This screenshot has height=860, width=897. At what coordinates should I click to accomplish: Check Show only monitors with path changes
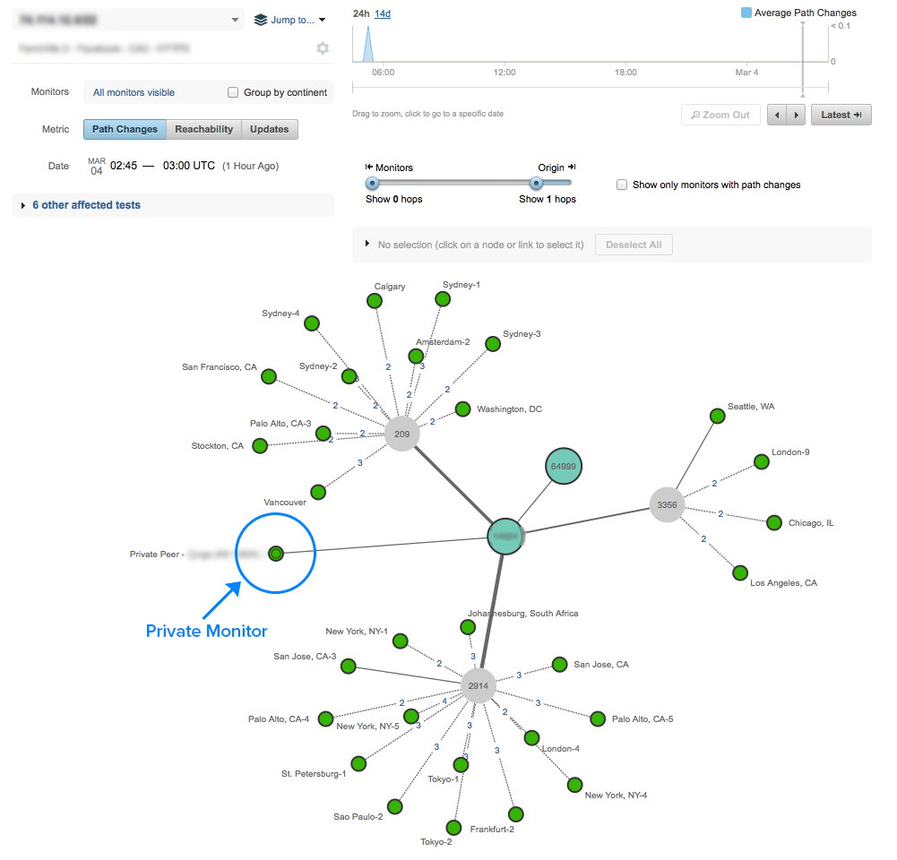(622, 185)
